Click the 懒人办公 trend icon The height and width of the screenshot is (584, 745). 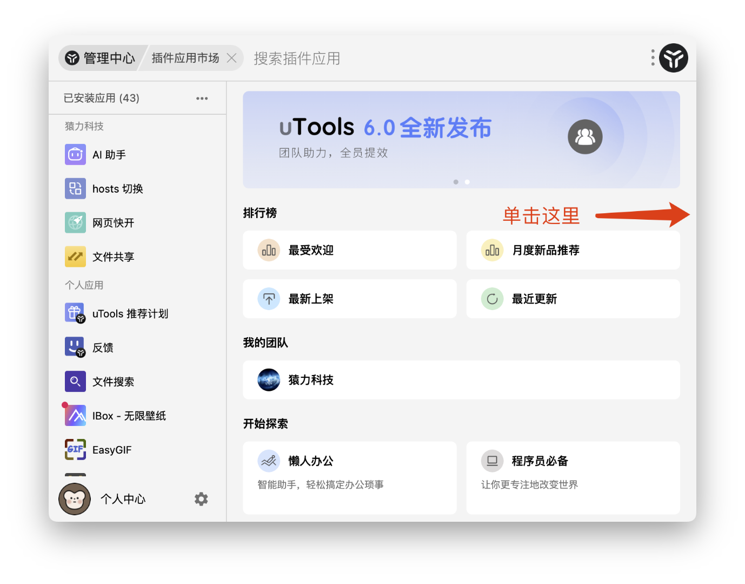tap(269, 461)
